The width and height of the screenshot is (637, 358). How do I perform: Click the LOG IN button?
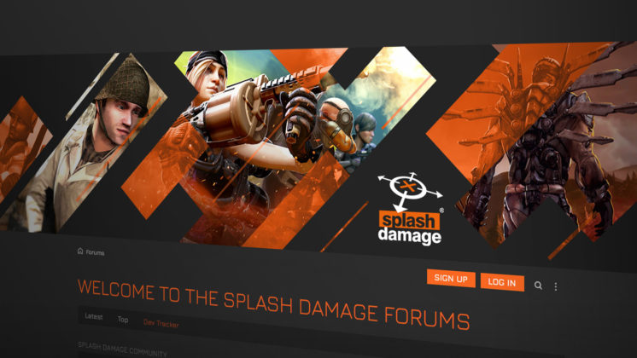[x=502, y=282]
